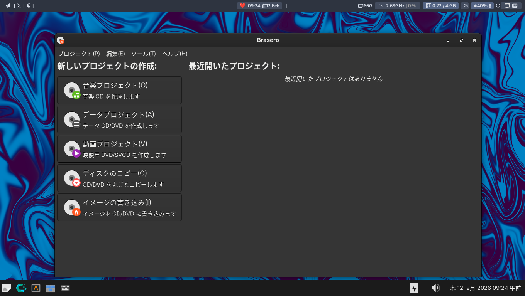Click the burn image flame disc icon
Image resolution: width=525 pixels, height=296 pixels.
[x=72, y=207]
